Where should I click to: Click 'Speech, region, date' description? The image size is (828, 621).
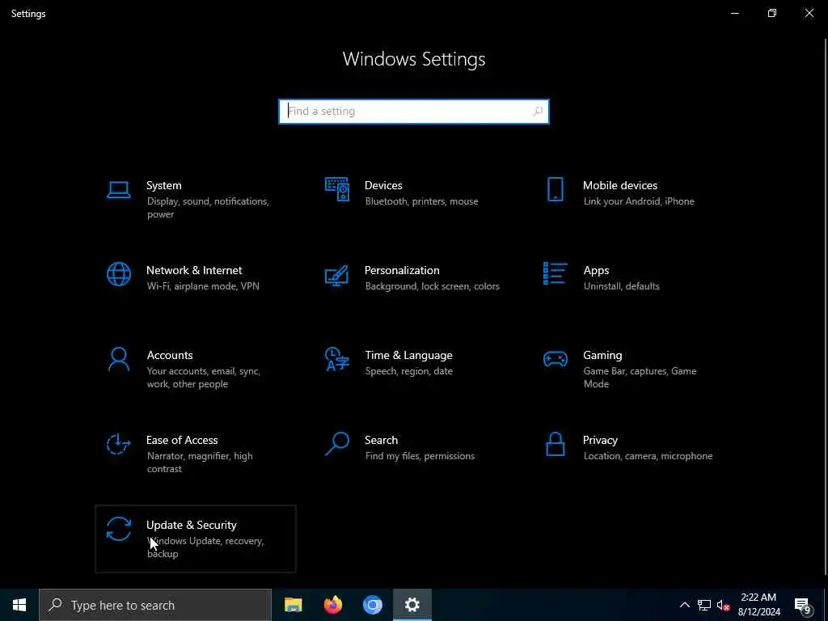[x=408, y=371]
